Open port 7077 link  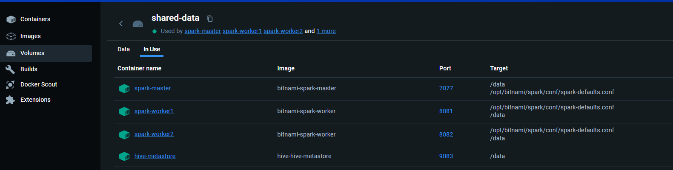(x=446, y=88)
